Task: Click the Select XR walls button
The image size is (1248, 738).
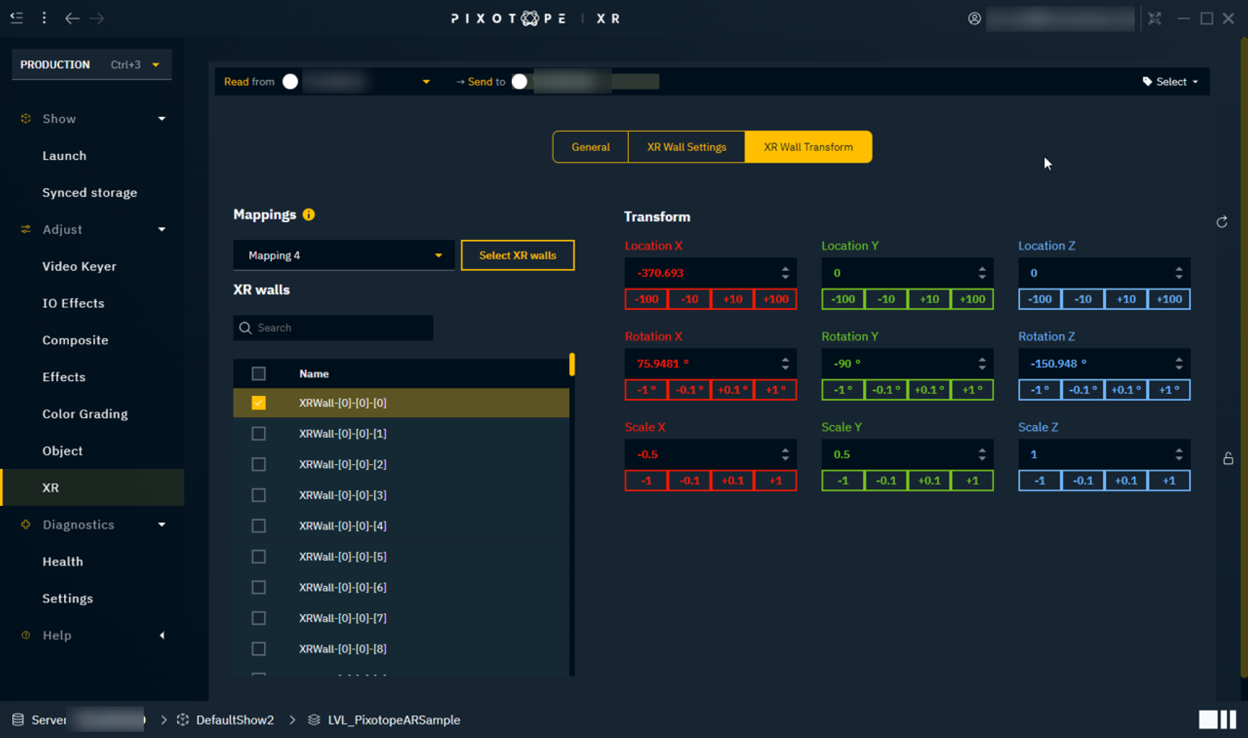Action: 517,255
